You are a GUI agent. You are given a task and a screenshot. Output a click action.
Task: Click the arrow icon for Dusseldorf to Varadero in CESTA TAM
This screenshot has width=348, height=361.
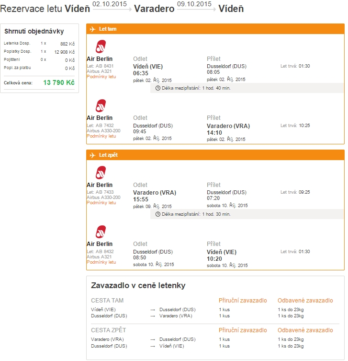click(x=153, y=316)
